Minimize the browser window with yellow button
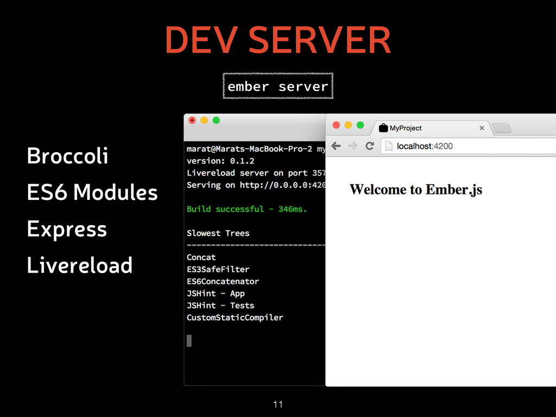The width and height of the screenshot is (556, 417). (348, 125)
